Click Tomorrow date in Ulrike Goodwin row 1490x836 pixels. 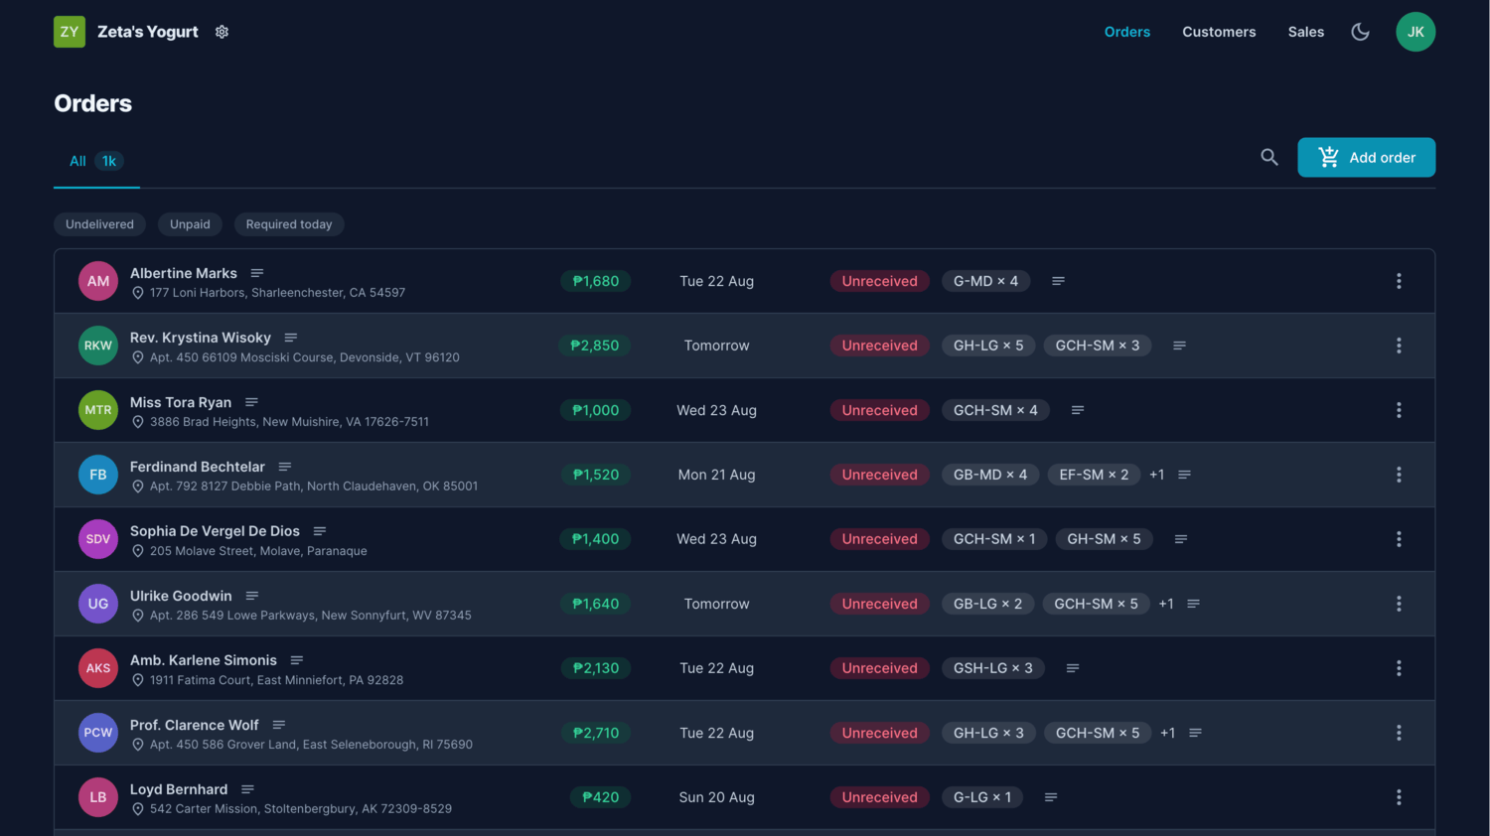pos(716,604)
